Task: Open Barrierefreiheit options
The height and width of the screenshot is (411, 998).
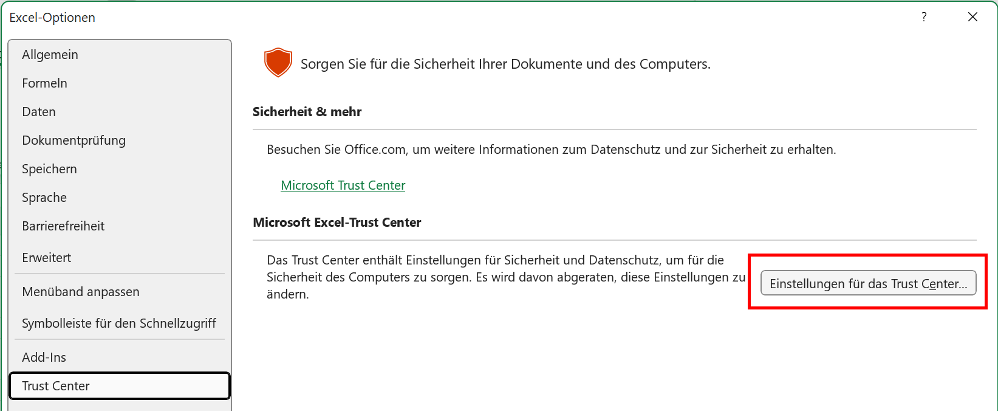Action: pyautogui.click(x=63, y=226)
